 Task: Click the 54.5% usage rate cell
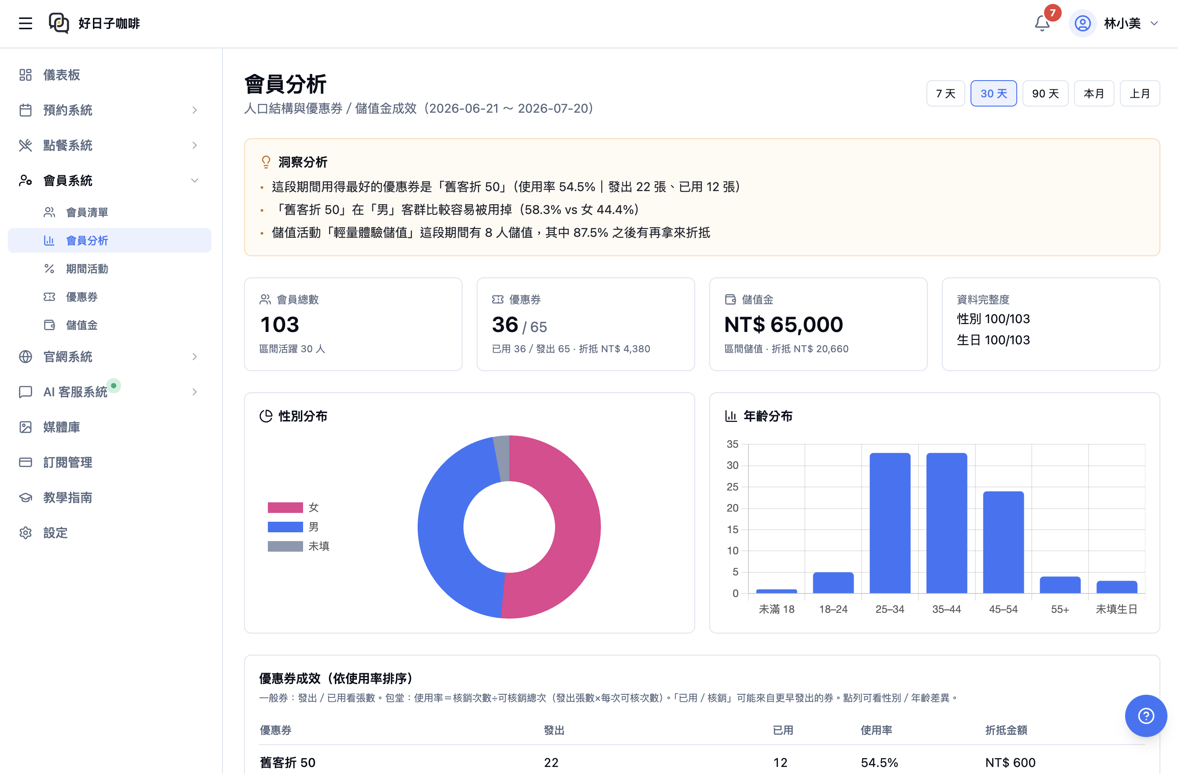tap(879, 762)
